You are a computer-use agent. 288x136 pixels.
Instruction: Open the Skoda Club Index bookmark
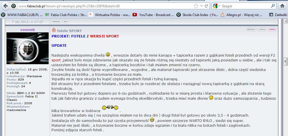(197, 15)
